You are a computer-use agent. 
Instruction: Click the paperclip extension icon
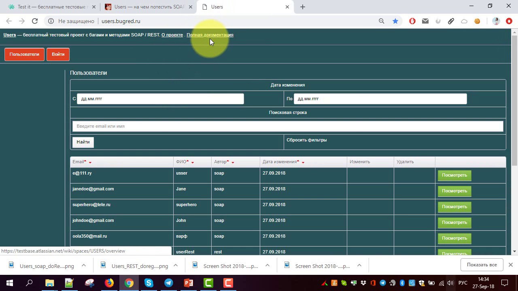[451, 21]
